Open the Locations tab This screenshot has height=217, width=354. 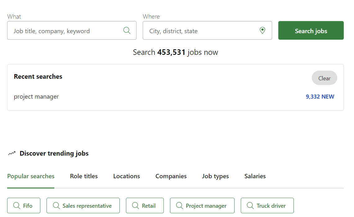pos(127,176)
